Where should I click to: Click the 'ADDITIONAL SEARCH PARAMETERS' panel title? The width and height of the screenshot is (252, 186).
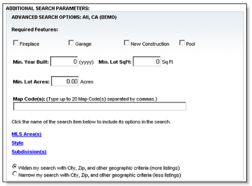[x=48, y=9]
